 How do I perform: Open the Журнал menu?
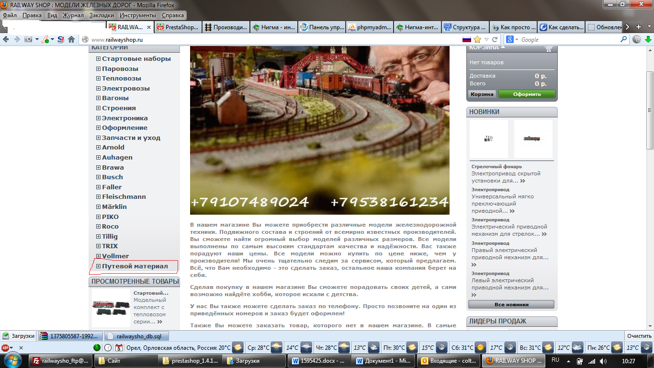click(73, 15)
